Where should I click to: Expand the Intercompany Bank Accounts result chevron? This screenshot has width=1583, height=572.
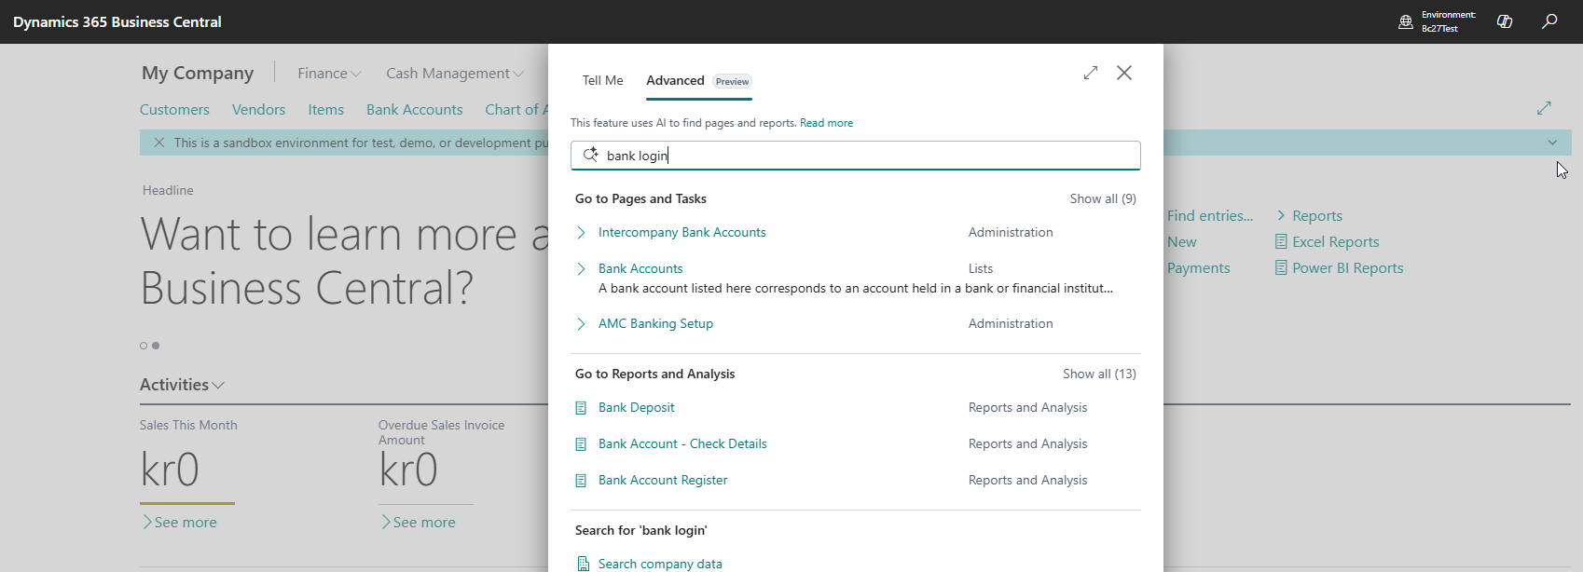(581, 233)
